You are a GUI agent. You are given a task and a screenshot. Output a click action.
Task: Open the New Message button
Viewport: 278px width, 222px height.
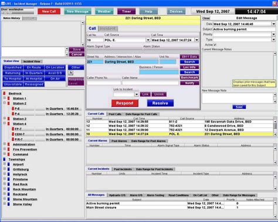(77, 12)
